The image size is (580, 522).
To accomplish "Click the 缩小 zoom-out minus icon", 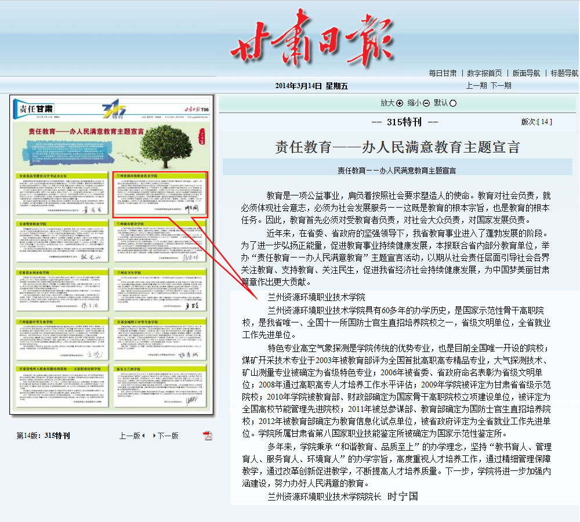I will 426,103.
